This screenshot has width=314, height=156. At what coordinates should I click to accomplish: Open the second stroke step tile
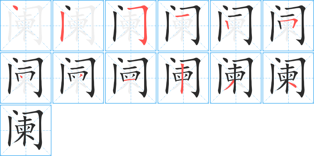[78, 26]
